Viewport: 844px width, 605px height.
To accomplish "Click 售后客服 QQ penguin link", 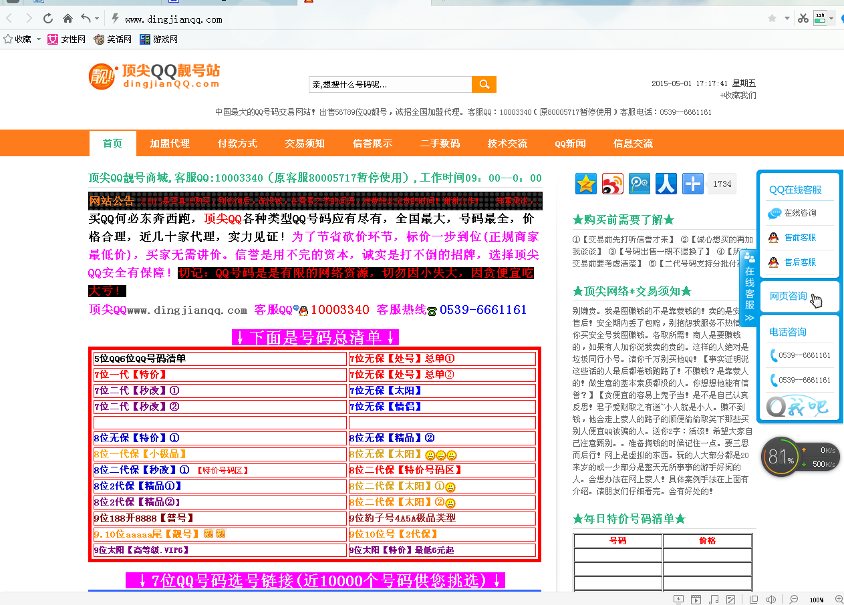I will (793, 262).
